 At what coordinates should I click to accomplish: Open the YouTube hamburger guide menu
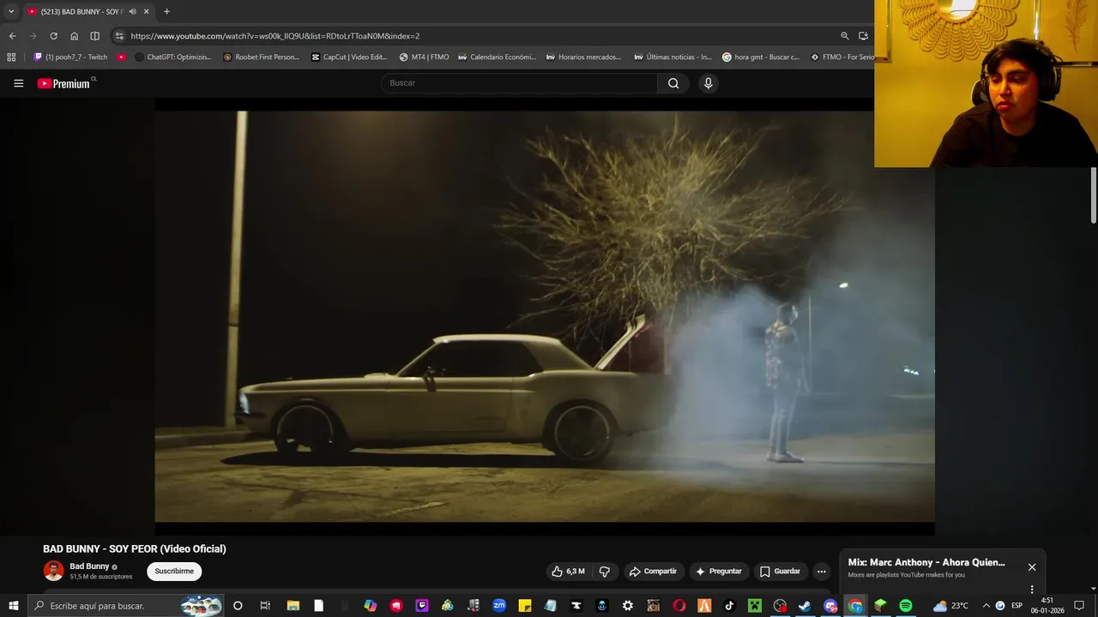pyautogui.click(x=18, y=83)
